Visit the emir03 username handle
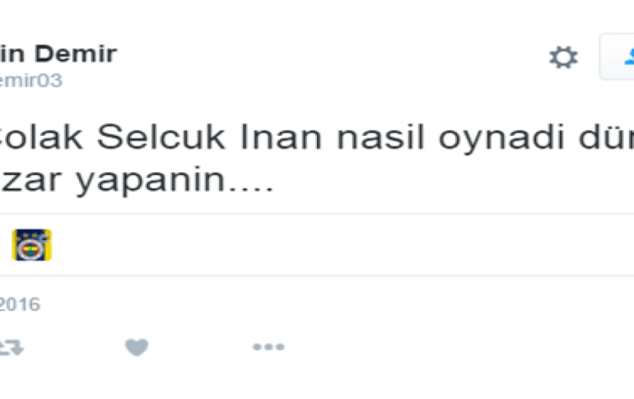Image resolution: width=634 pixels, height=399 pixels. [31, 81]
